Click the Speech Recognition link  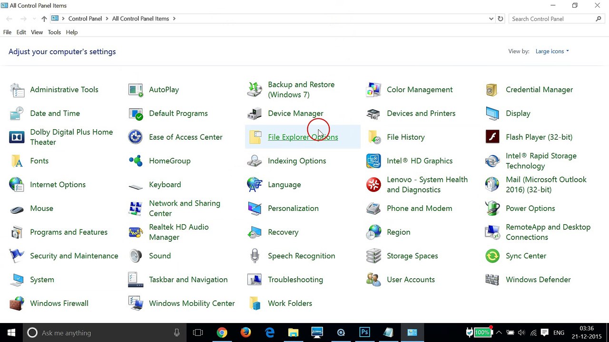[302, 256]
